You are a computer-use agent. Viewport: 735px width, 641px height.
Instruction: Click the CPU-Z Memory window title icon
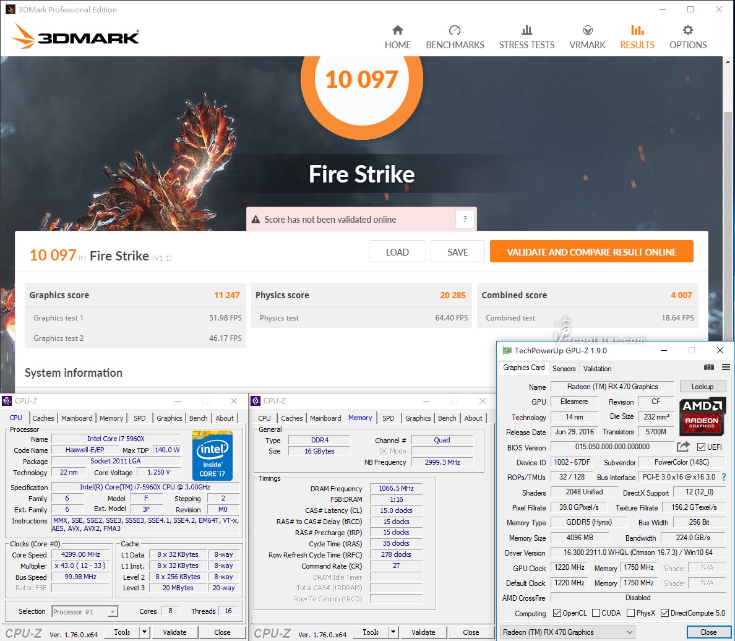pos(256,400)
